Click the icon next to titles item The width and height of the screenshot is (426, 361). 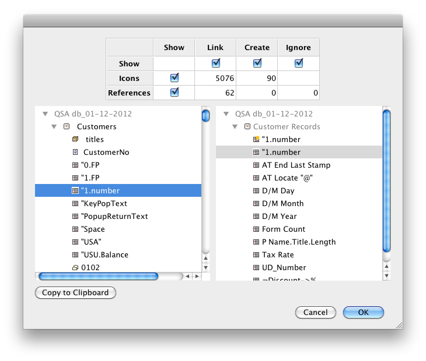coord(75,140)
